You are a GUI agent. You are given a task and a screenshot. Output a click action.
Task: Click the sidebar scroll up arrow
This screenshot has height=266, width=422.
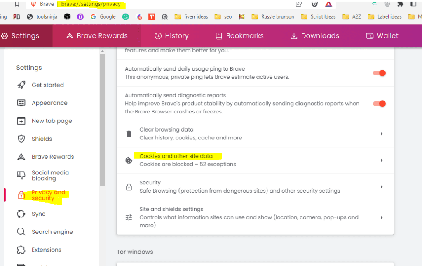102,51
